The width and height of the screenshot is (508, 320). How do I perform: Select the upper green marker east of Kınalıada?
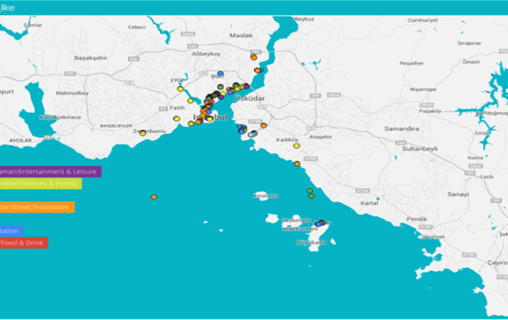309,191
